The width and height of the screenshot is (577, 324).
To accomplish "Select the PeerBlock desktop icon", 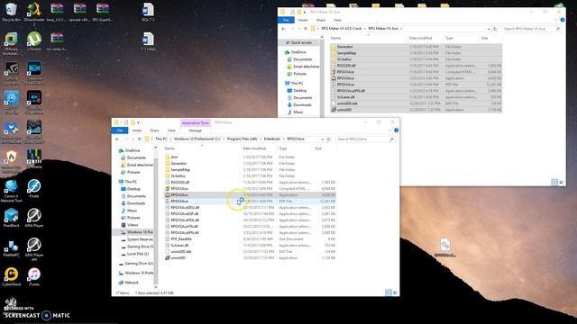I will [x=11, y=218].
